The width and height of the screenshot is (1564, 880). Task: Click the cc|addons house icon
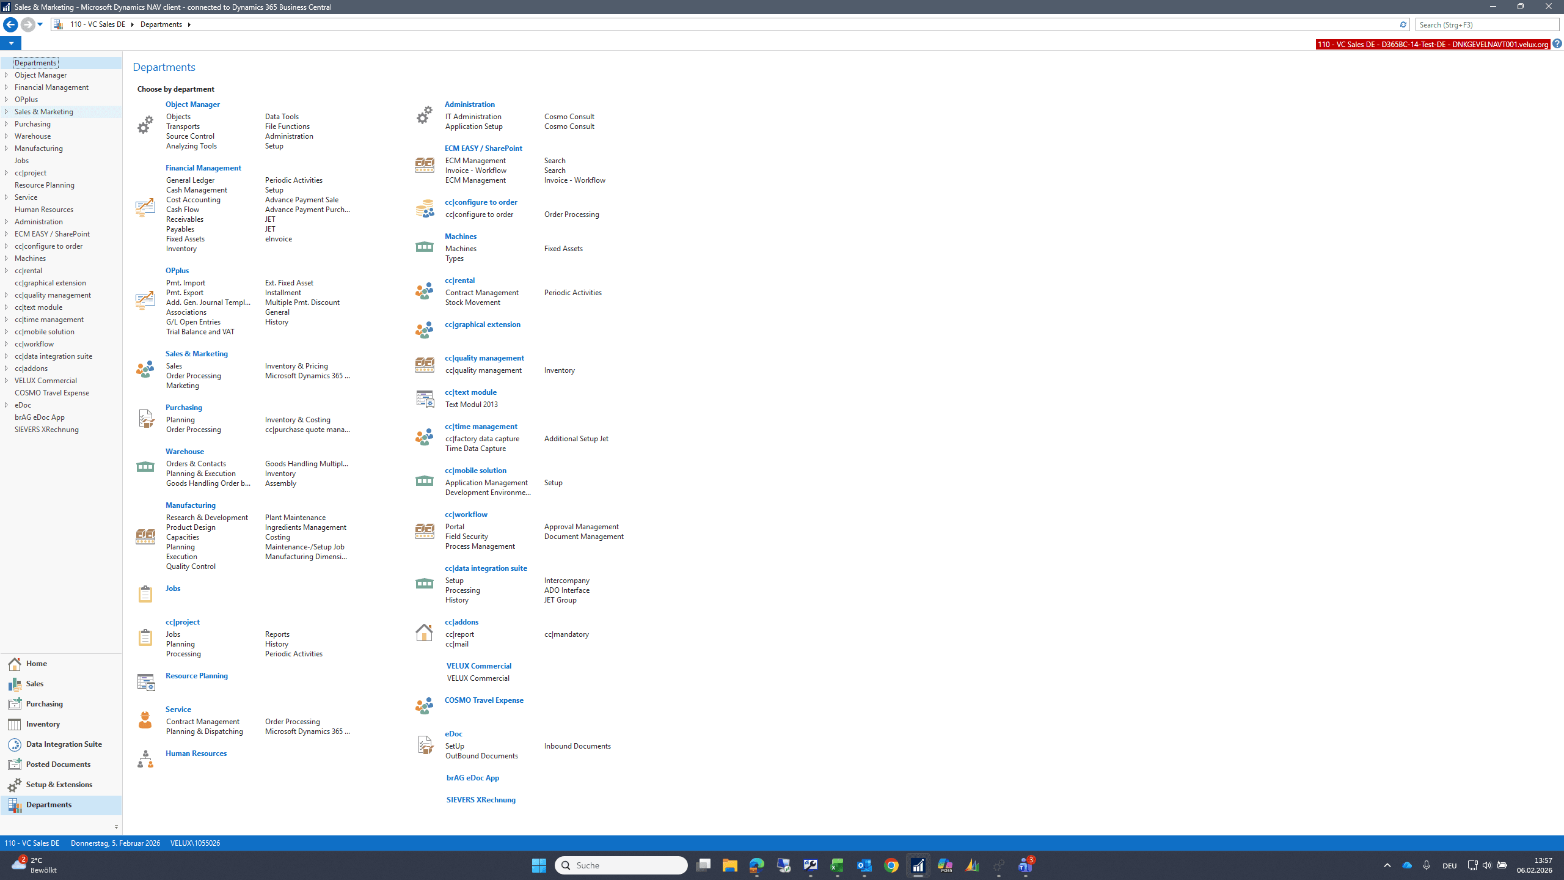click(x=424, y=632)
